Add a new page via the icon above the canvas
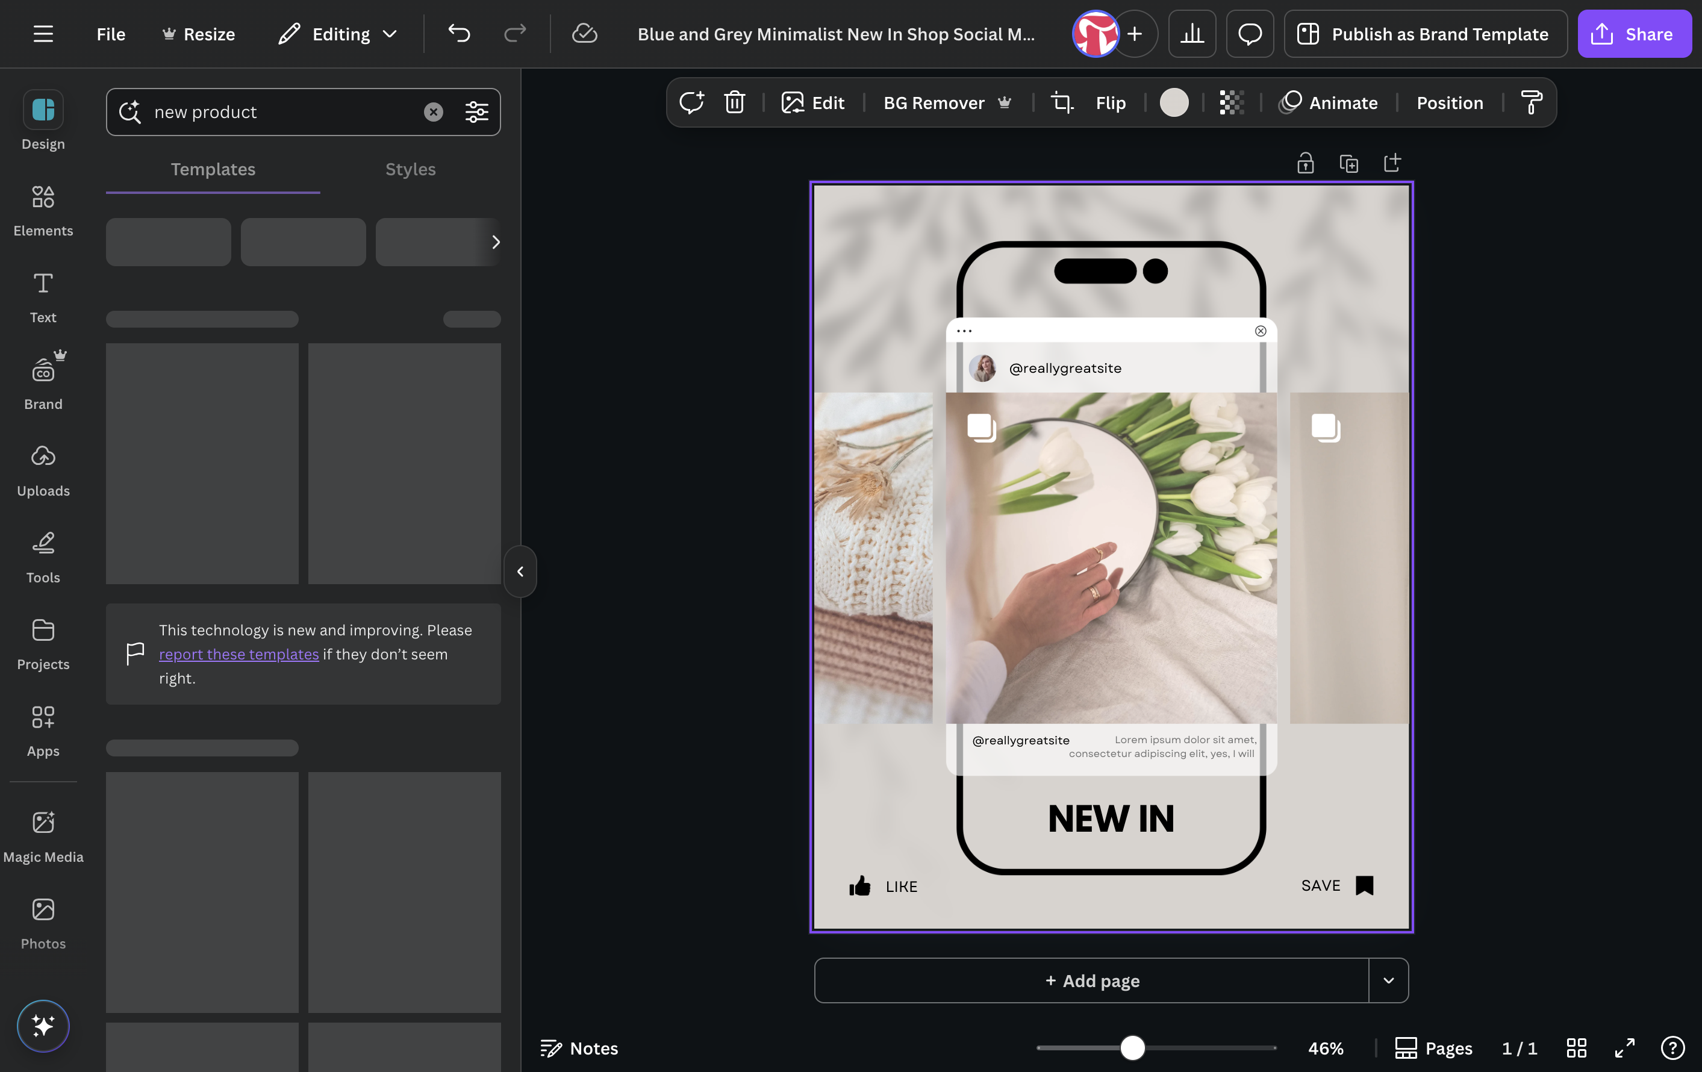The height and width of the screenshot is (1072, 1702). [x=1392, y=163]
